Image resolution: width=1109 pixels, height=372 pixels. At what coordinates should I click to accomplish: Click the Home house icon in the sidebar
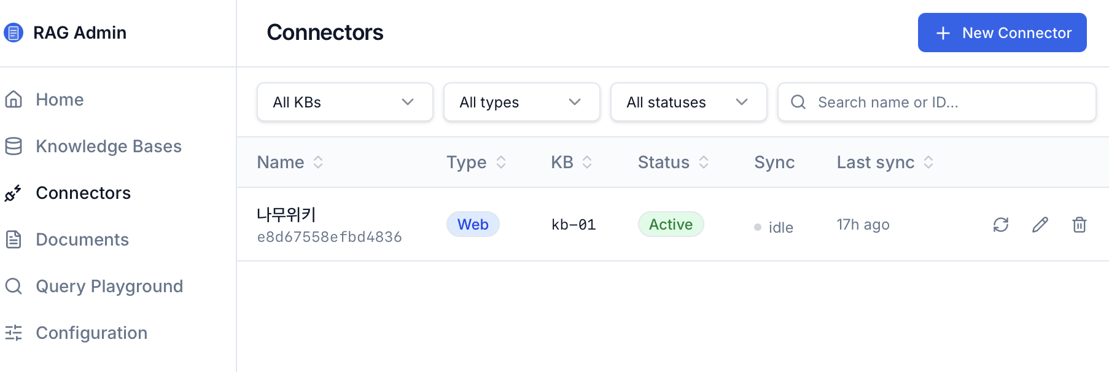tap(14, 99)
